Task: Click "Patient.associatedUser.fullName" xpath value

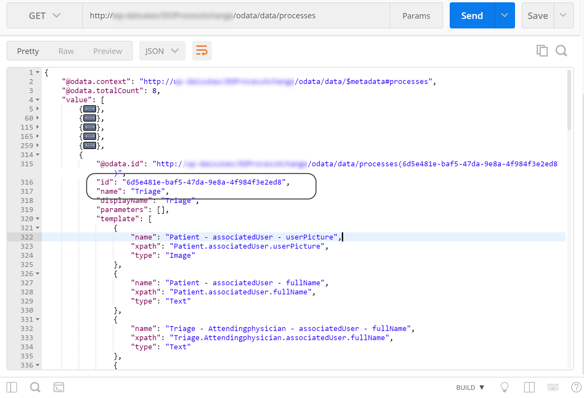Action: (x=241, y=292)
